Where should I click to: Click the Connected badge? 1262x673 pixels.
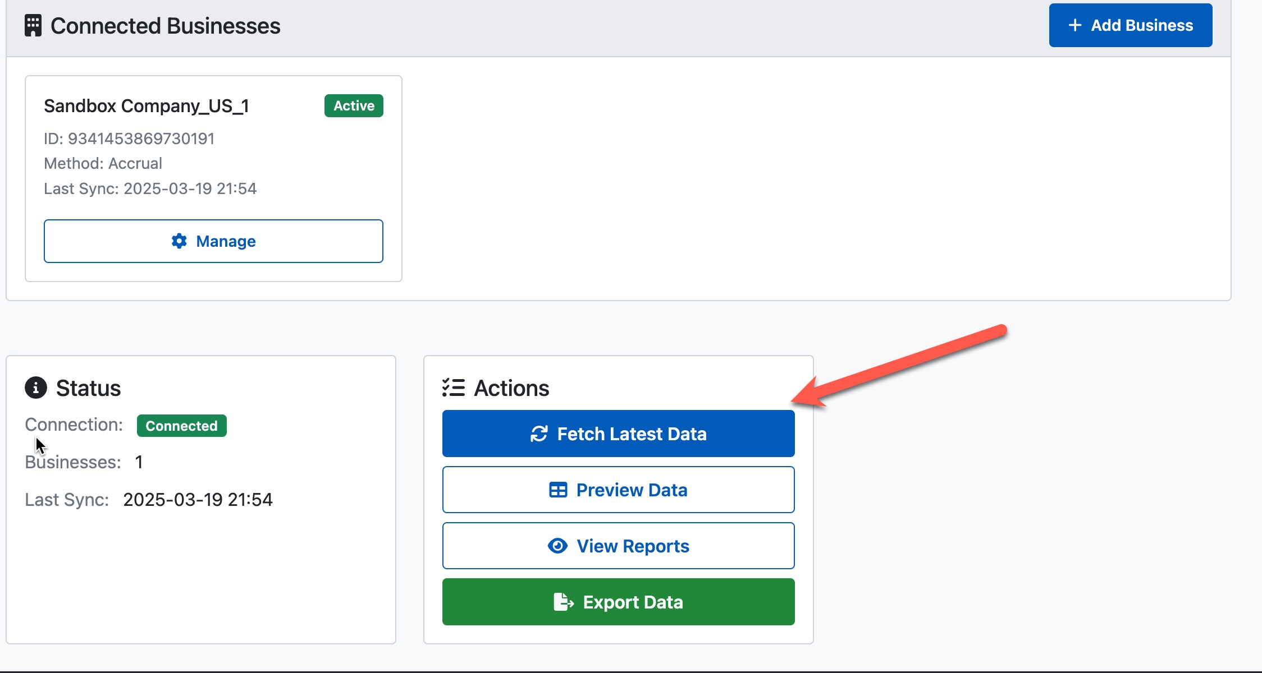[x=181, y=426]
